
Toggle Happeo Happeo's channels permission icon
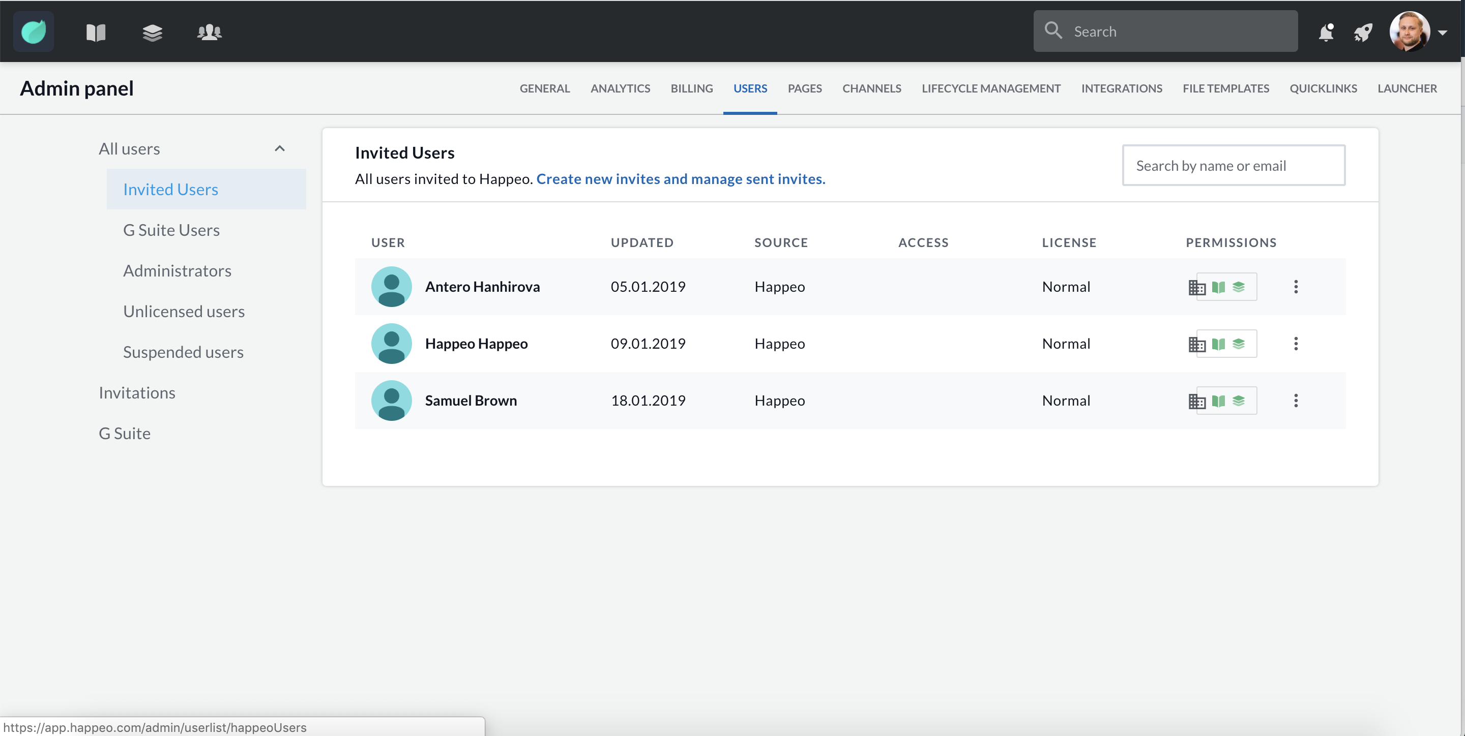(1239, 344)
